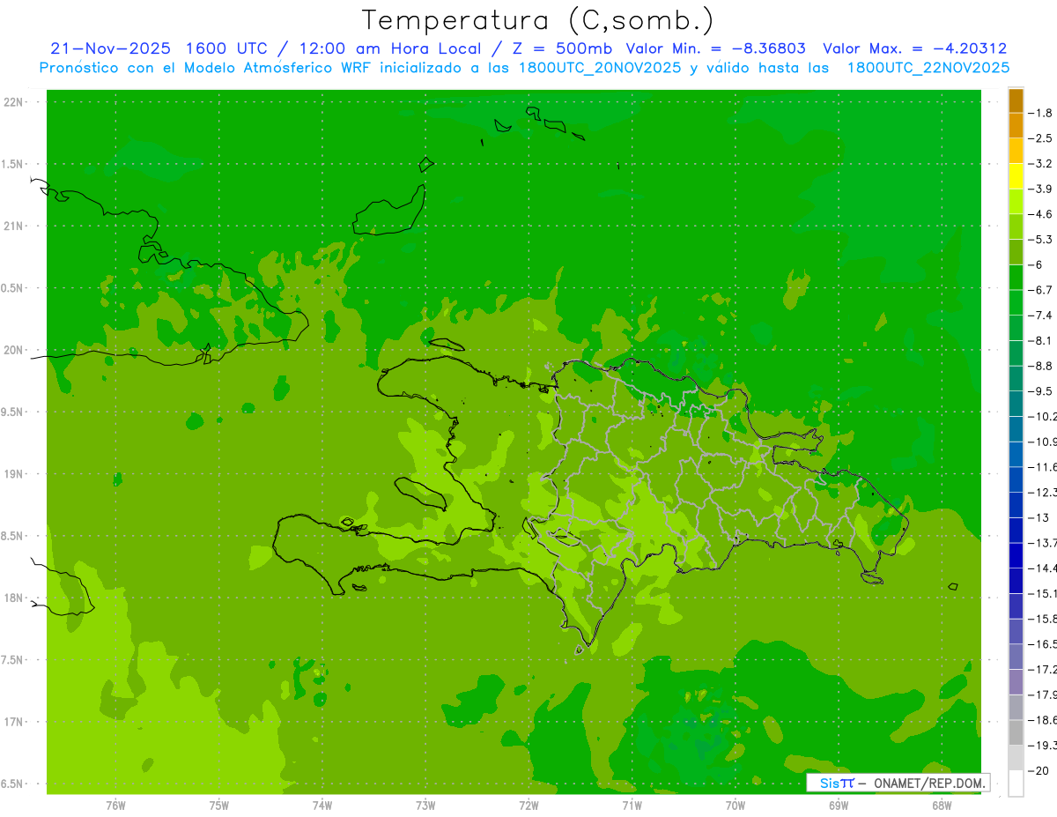The height and width of the screenshot is (817, 1057).
Task: Click the blue swatch between -13 and -13.7
Action: tap(1016, 530)
